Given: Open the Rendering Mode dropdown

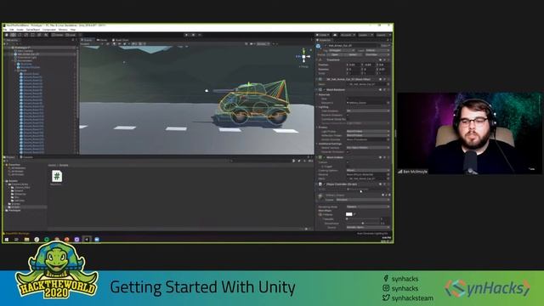Looking at the screenshot, I should point(368,207).
